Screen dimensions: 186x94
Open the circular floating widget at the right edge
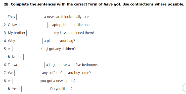pos(184,88)
